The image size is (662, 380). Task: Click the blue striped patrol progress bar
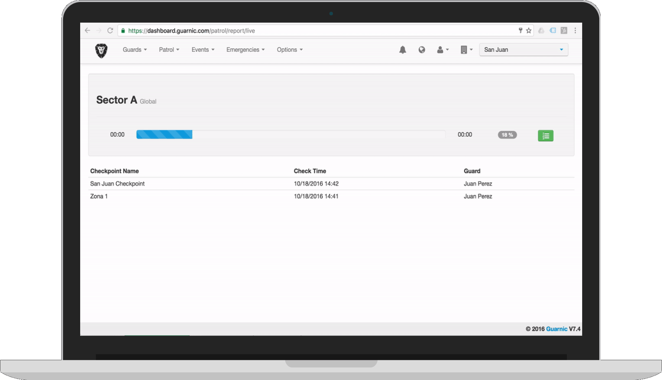click(x=164, y=135)
